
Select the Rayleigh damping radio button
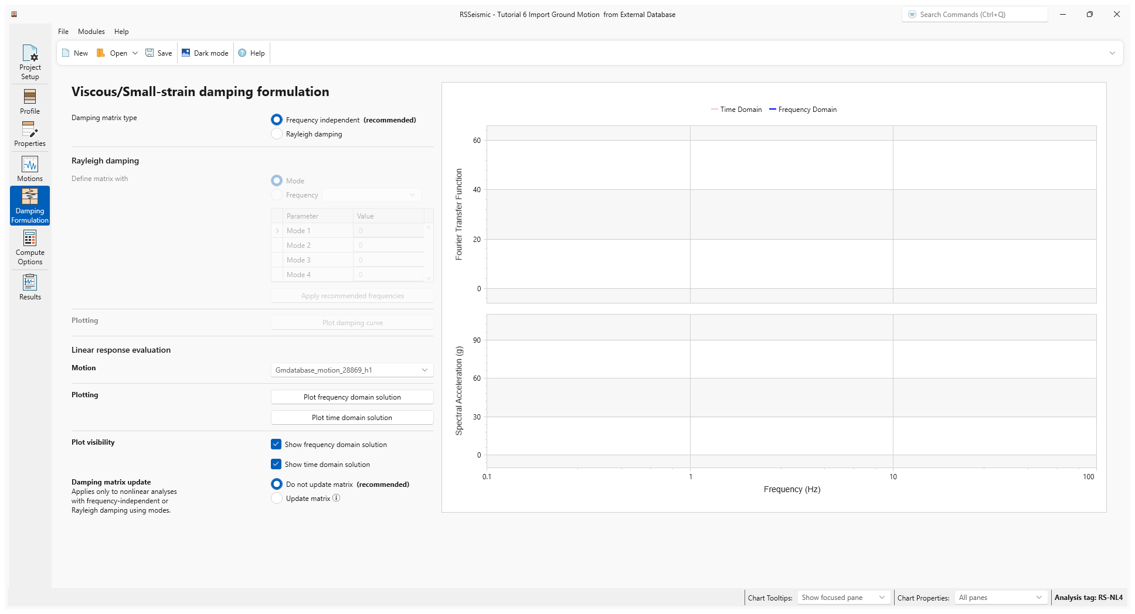(x=277, y=134)
